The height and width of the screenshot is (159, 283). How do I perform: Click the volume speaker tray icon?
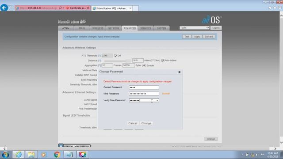pyautogui.click(x=257, y=155)
